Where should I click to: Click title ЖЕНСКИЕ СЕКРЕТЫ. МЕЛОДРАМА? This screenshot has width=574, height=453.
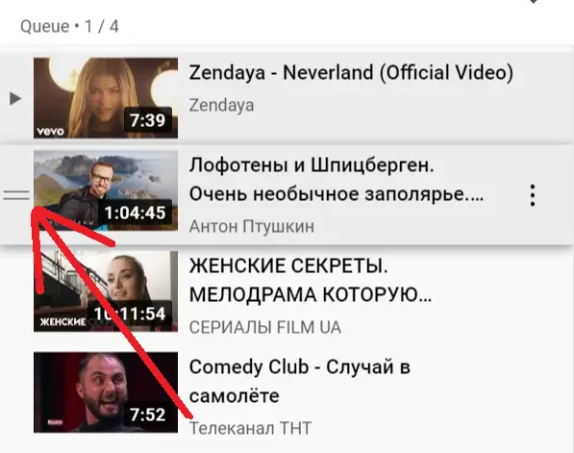[x=311, y=280]
